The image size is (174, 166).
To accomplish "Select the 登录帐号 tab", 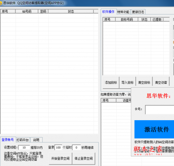I will click(x=8, y=139).
